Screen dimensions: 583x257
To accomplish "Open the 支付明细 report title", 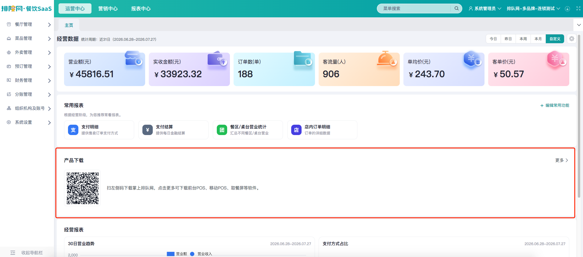I will point(90,127).
